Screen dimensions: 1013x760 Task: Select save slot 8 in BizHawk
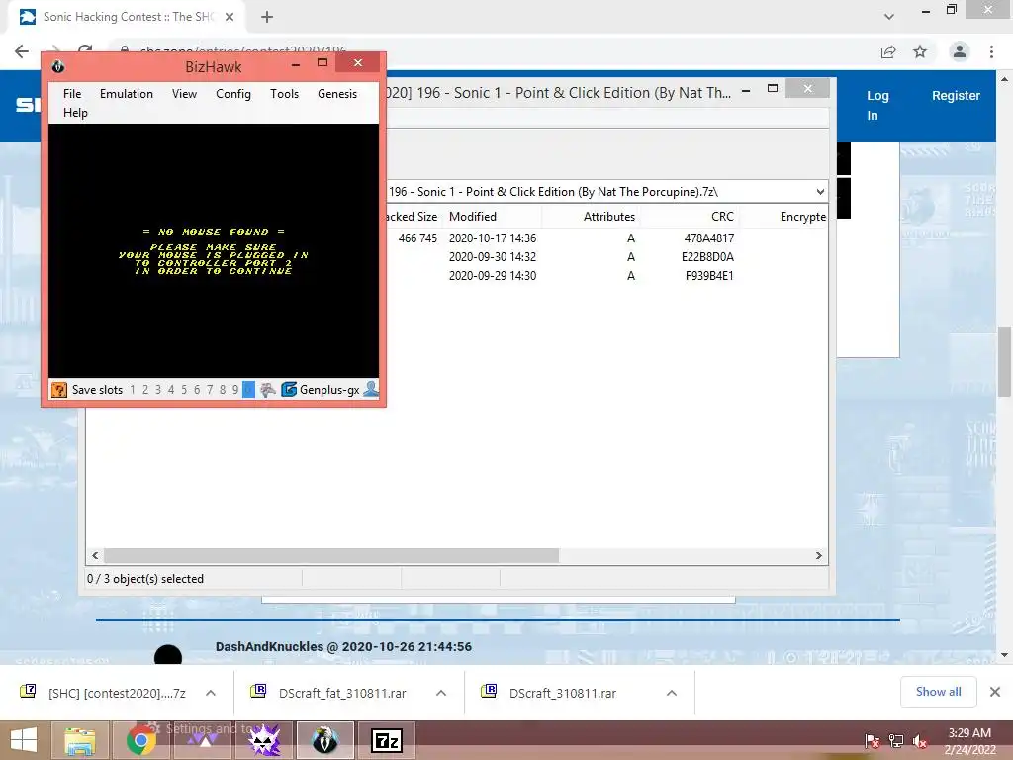click(223, 390)
